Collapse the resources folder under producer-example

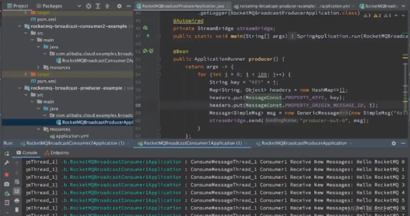38,129
